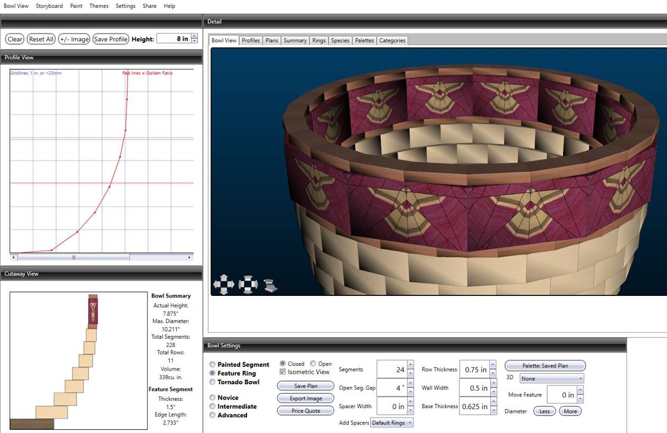Click the profile scrollbar right arrow
The image size is (667, 433).
pyautogui.click(x=189, y=257)
